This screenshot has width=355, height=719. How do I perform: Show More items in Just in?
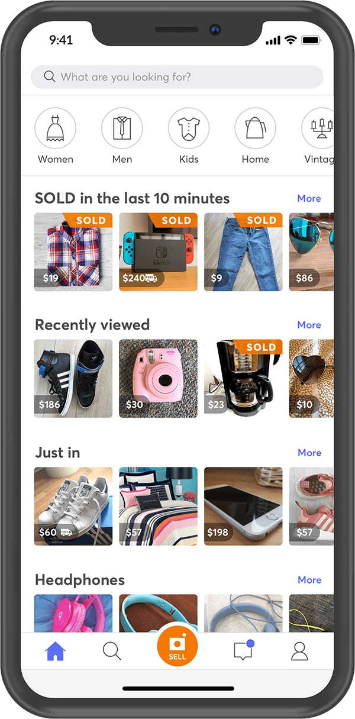(309, 453)
